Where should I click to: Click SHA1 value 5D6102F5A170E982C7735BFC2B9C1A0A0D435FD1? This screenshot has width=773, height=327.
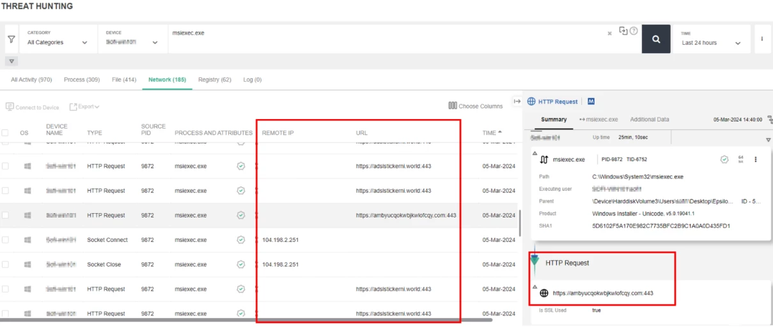pyautogui.click(x=661, y=226)
